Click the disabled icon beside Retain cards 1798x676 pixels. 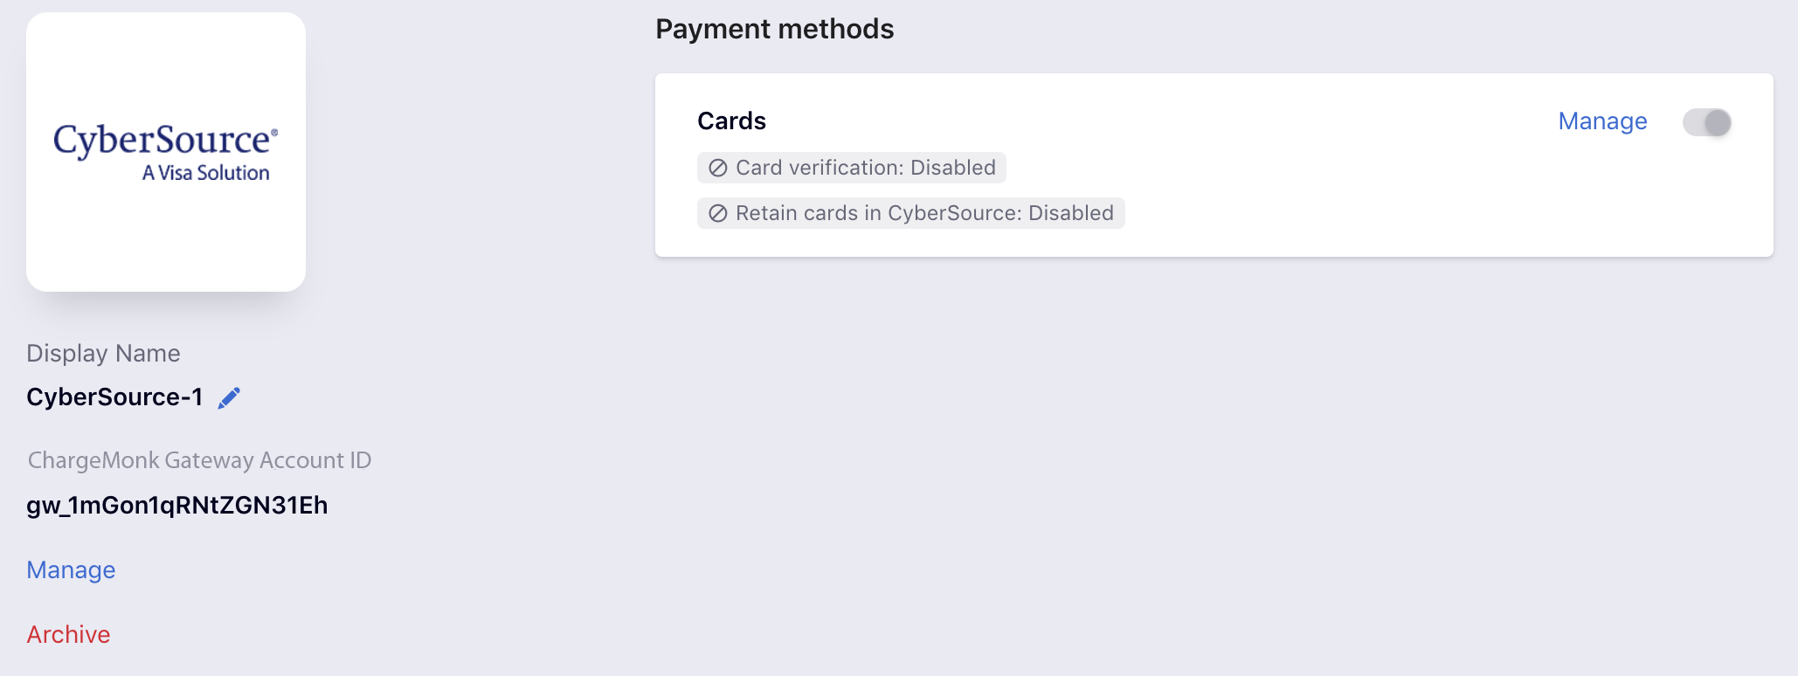point(718,213)
